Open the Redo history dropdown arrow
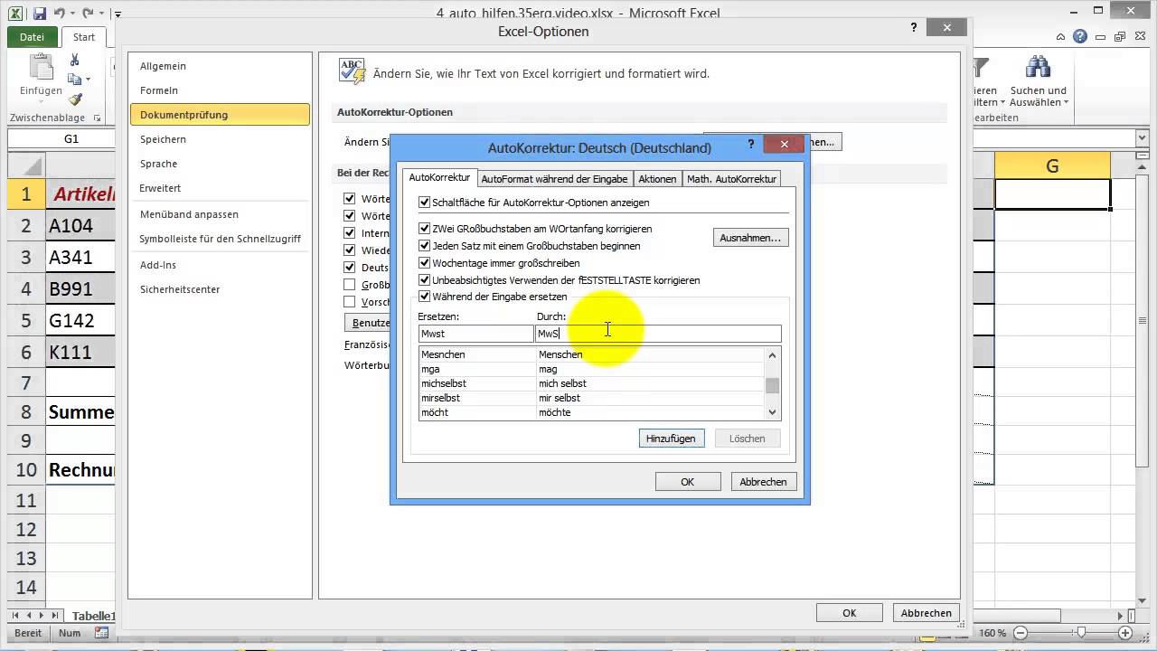Viewport: 1157px width, 651px height. 101,14
